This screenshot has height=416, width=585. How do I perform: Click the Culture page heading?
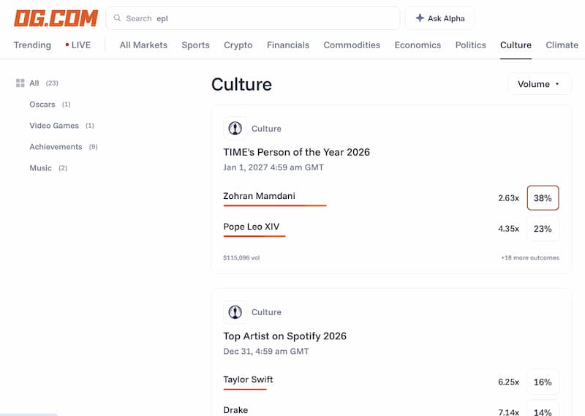point(241,84)
